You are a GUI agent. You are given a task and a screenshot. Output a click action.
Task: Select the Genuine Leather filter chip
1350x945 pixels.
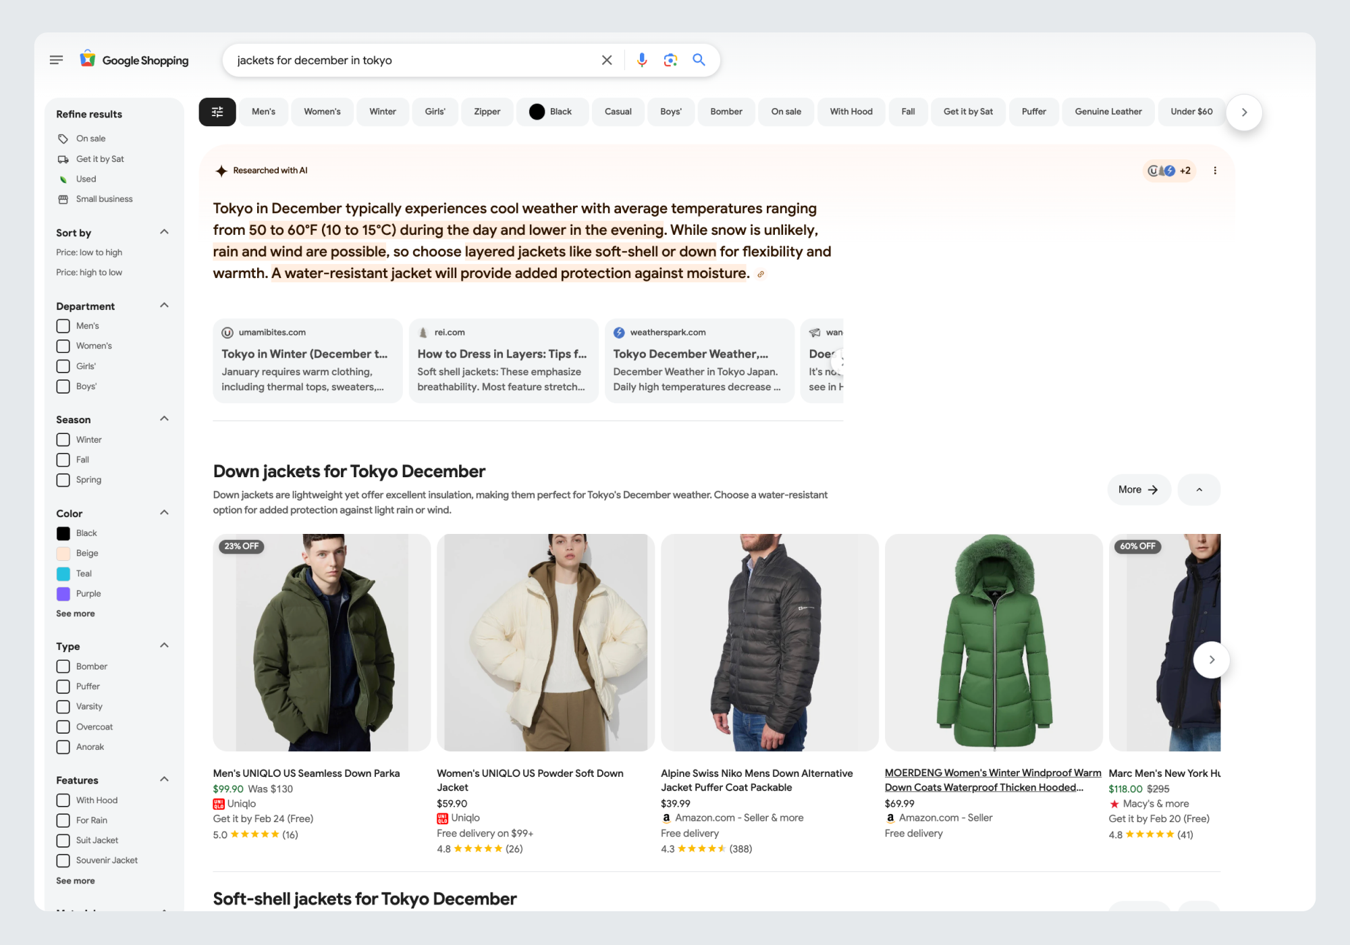[x=1108, y=112]
